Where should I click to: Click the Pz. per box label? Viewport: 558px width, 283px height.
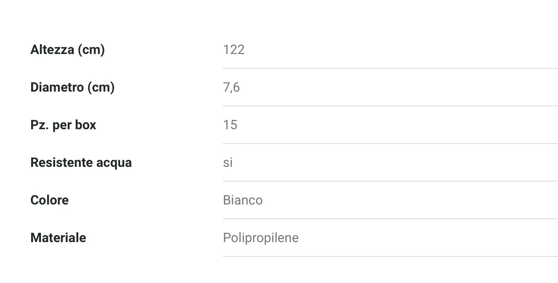[63, 125]
